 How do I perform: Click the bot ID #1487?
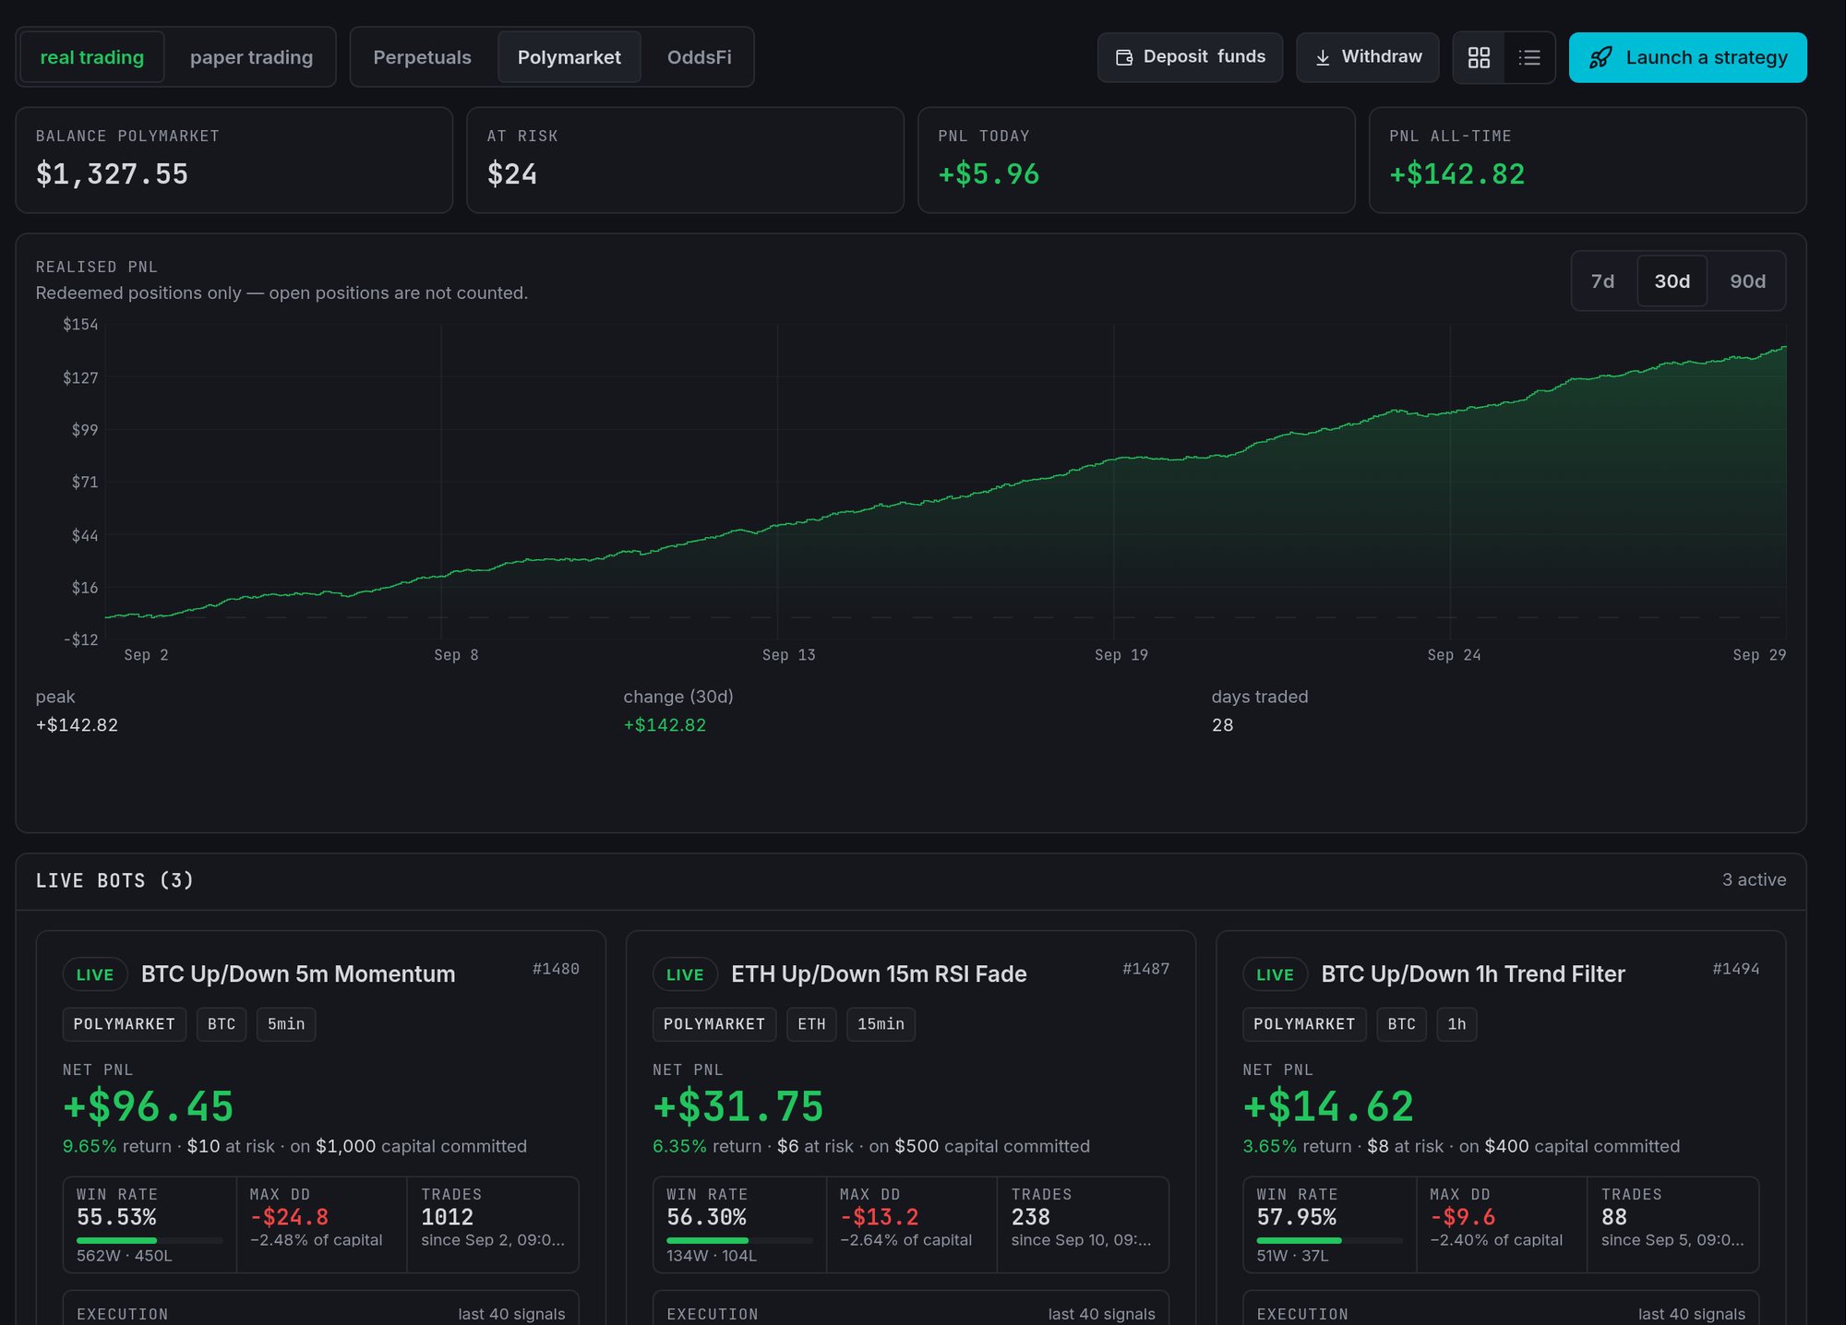click(x=1145, y=969)
